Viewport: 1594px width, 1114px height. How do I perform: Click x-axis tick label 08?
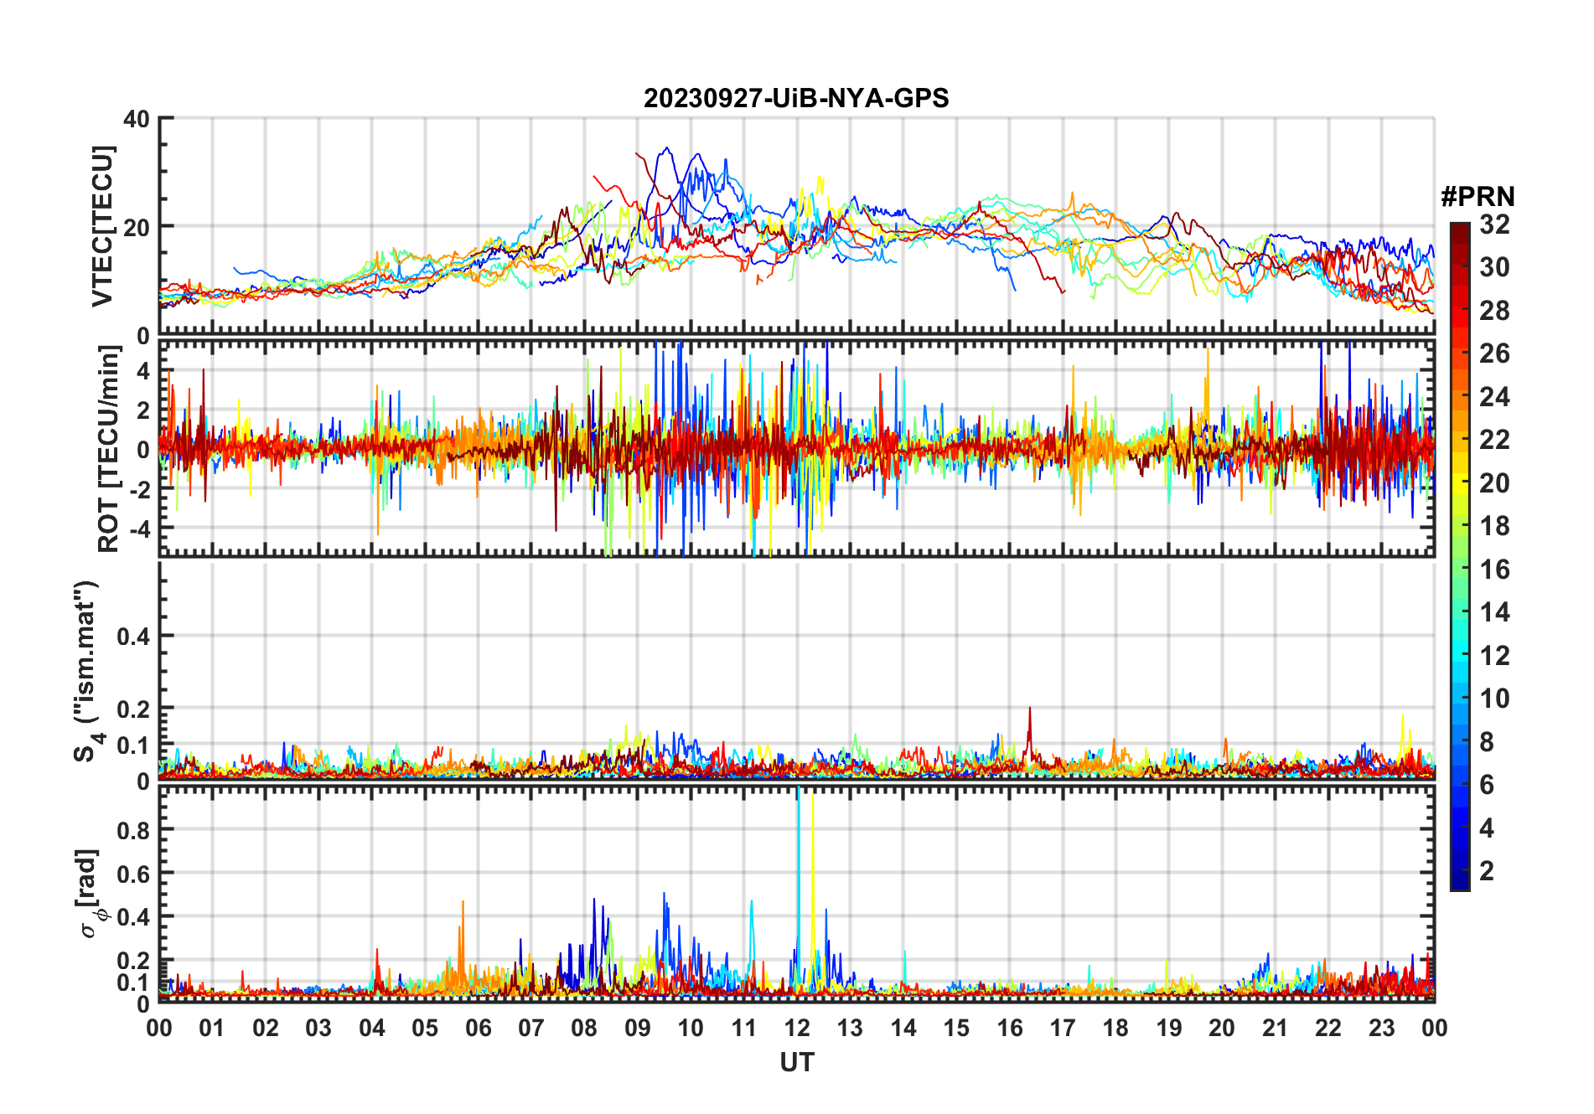coord(584,1029)
